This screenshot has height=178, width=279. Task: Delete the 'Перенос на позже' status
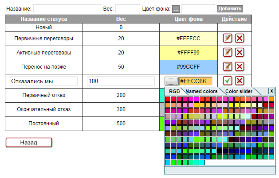pyautogui.click(x=240, y=66)
